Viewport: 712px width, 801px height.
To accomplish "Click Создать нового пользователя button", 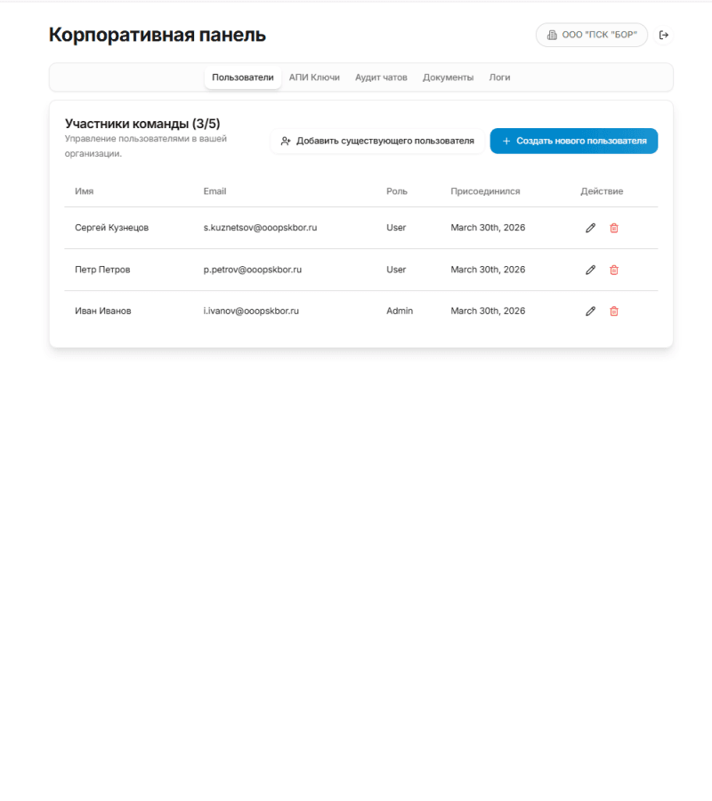I will point(573,141).
